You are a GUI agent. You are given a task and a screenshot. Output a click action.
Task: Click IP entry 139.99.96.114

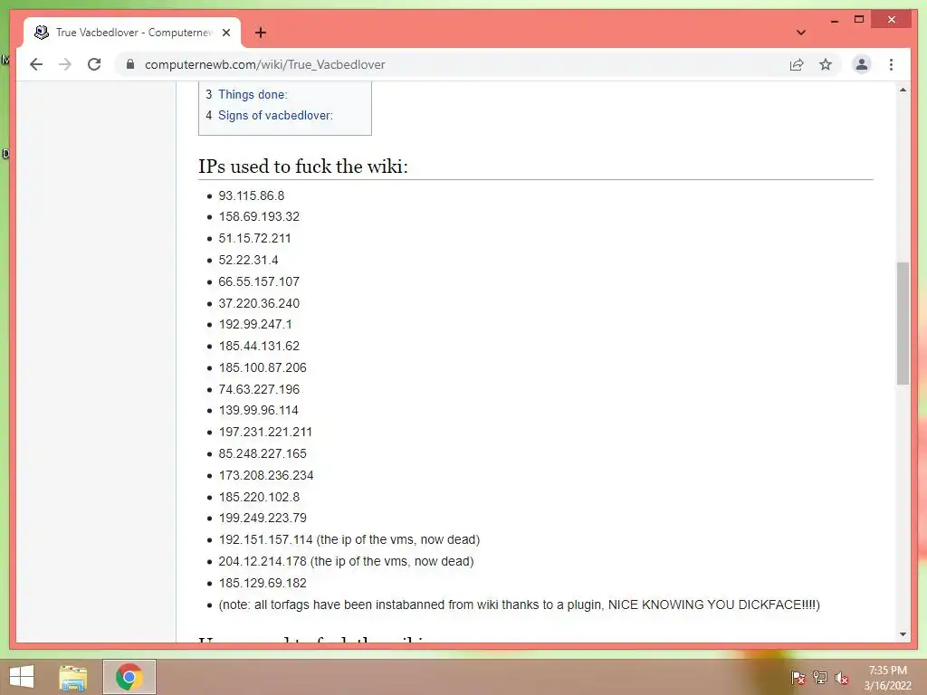(x=258, y=410)
